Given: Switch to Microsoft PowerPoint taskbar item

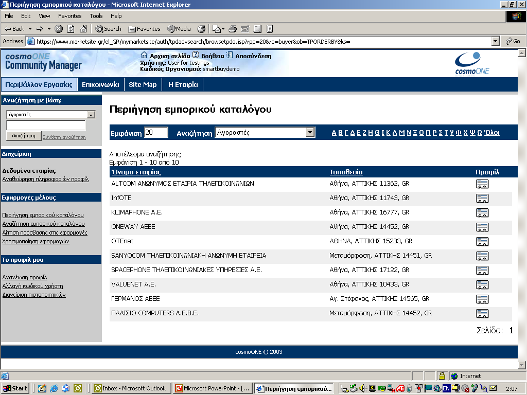Looking at the screenshot, I should [x=213, y=388].
